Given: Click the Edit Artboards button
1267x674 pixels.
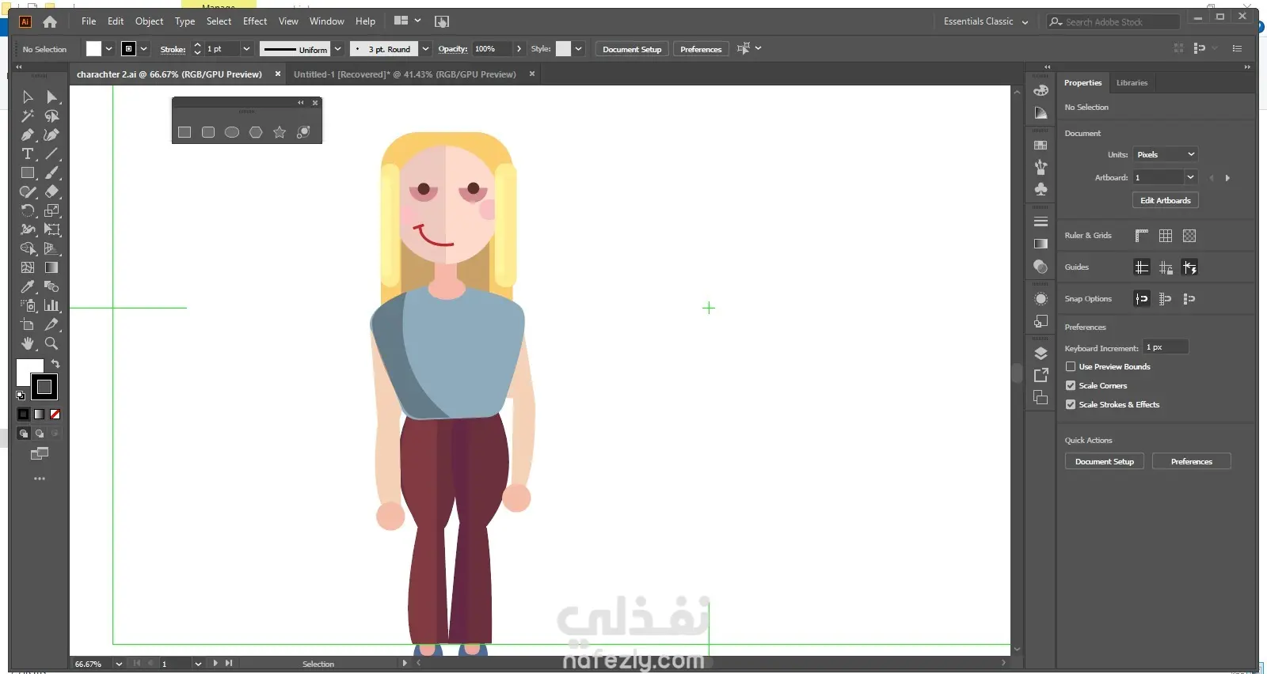Looking at the screenshot, I should (x=1165, y=201).
